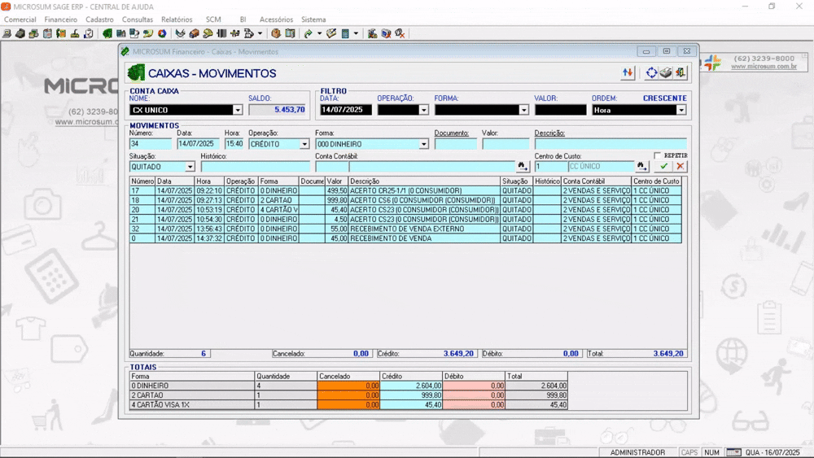Click the exit door icon in Caixas window
This screenshot has width=814, height=458.
click(x=681, y=73)
